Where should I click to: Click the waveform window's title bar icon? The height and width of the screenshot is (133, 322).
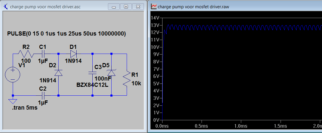[154, 6]
